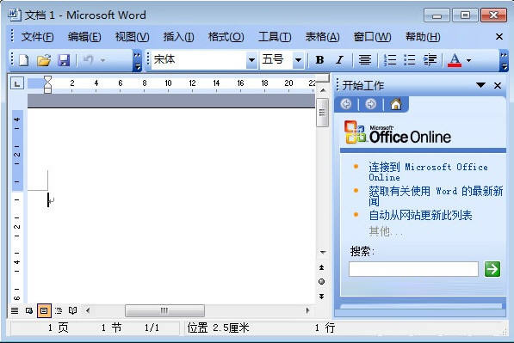Close the document with menu bar X
Screen dimensions: 514x343
499,37
